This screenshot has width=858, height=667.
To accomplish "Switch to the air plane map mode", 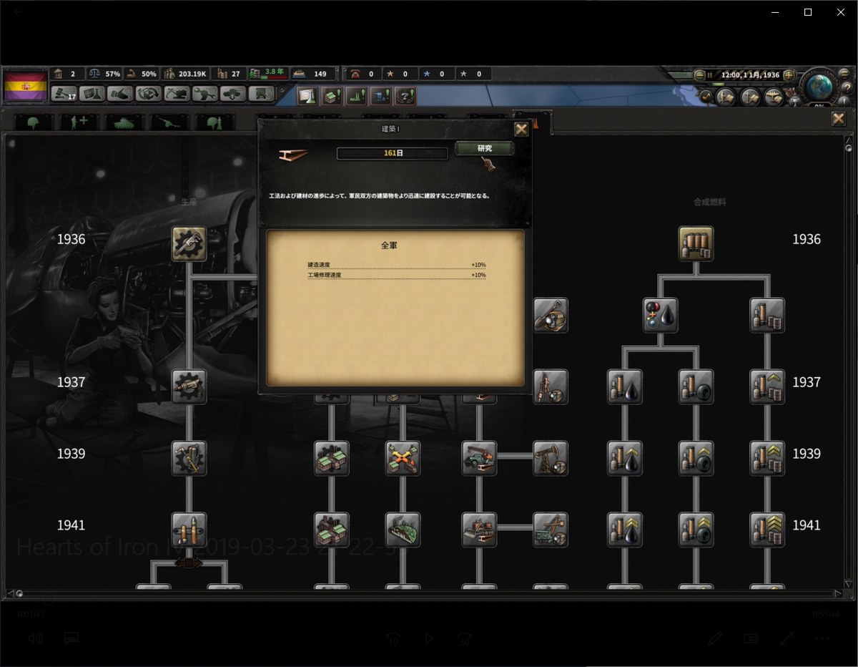I will pos(773,97).
